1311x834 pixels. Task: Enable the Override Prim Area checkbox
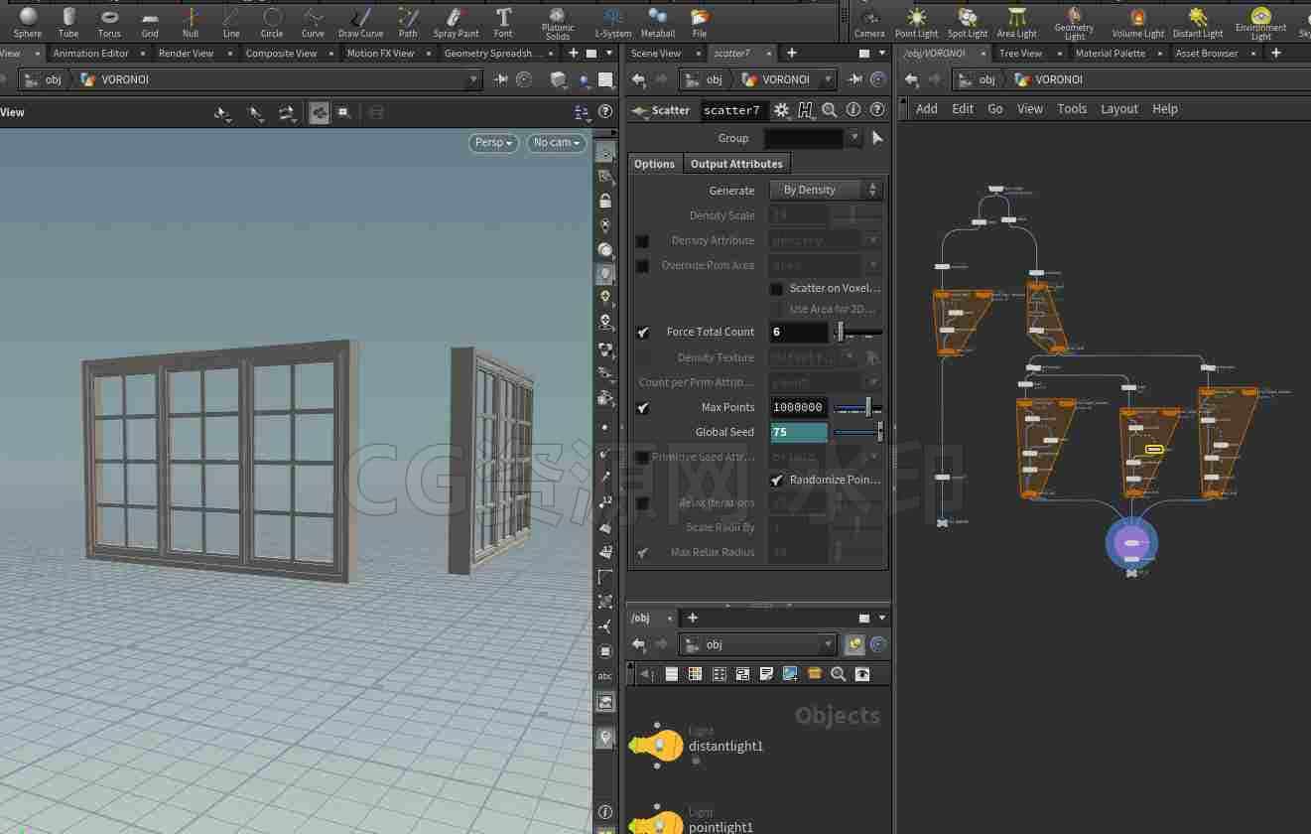(643, 265)
